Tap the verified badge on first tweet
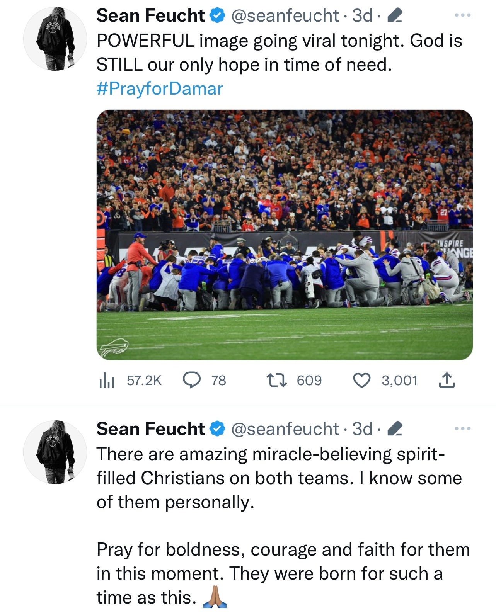 [x=217, y=16]
